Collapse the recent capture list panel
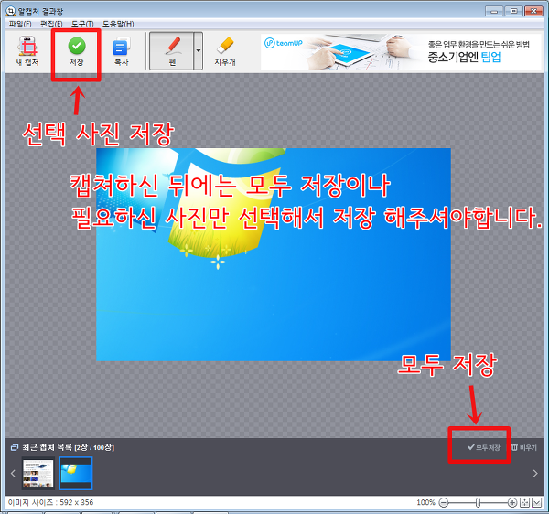549x514 pixels. click(x=536, y=503)
